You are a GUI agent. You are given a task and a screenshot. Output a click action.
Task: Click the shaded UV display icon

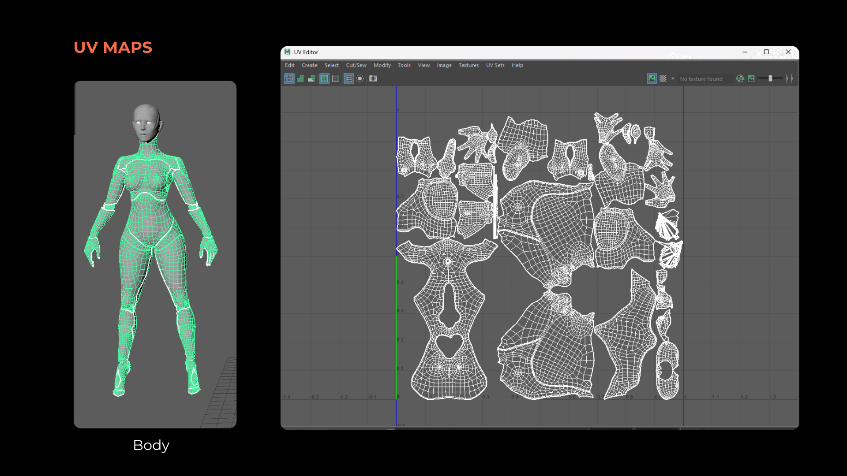[300, 78]
